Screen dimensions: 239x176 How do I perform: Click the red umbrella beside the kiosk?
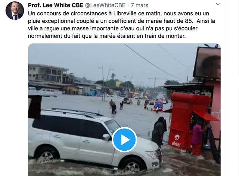point(206,116)
